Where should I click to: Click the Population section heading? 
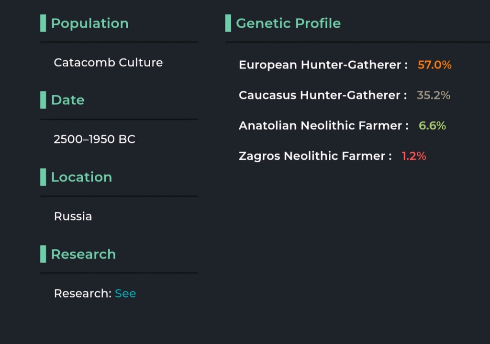click(89, 23)
